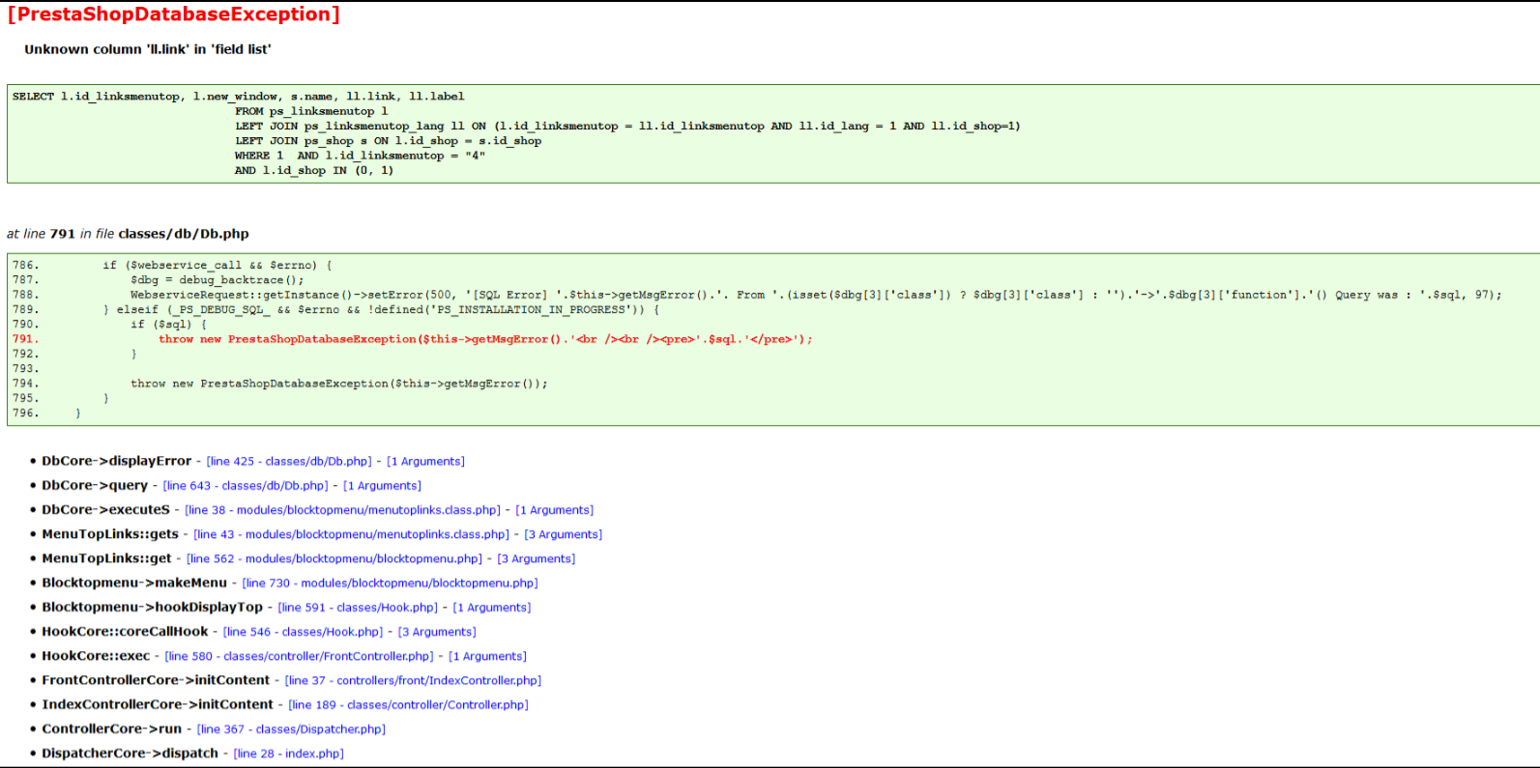Image resolution: width=1540 pixels, height=768 pixels.
Task: Click the 'Blocktopmenu->hookDisplayTop' stack entry name
Action: click(x=152, y=607)
